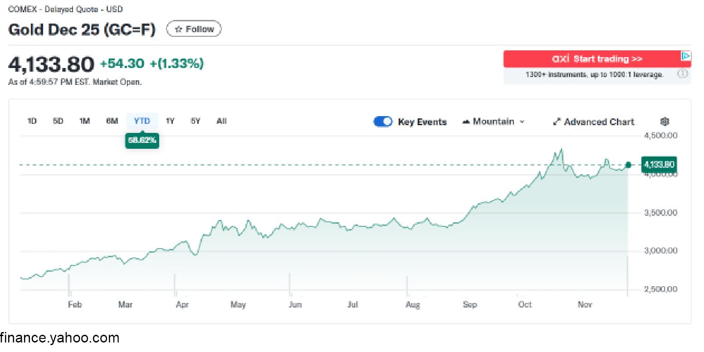
Task: Click the ad info circle icon
Action: coord(683,74)
